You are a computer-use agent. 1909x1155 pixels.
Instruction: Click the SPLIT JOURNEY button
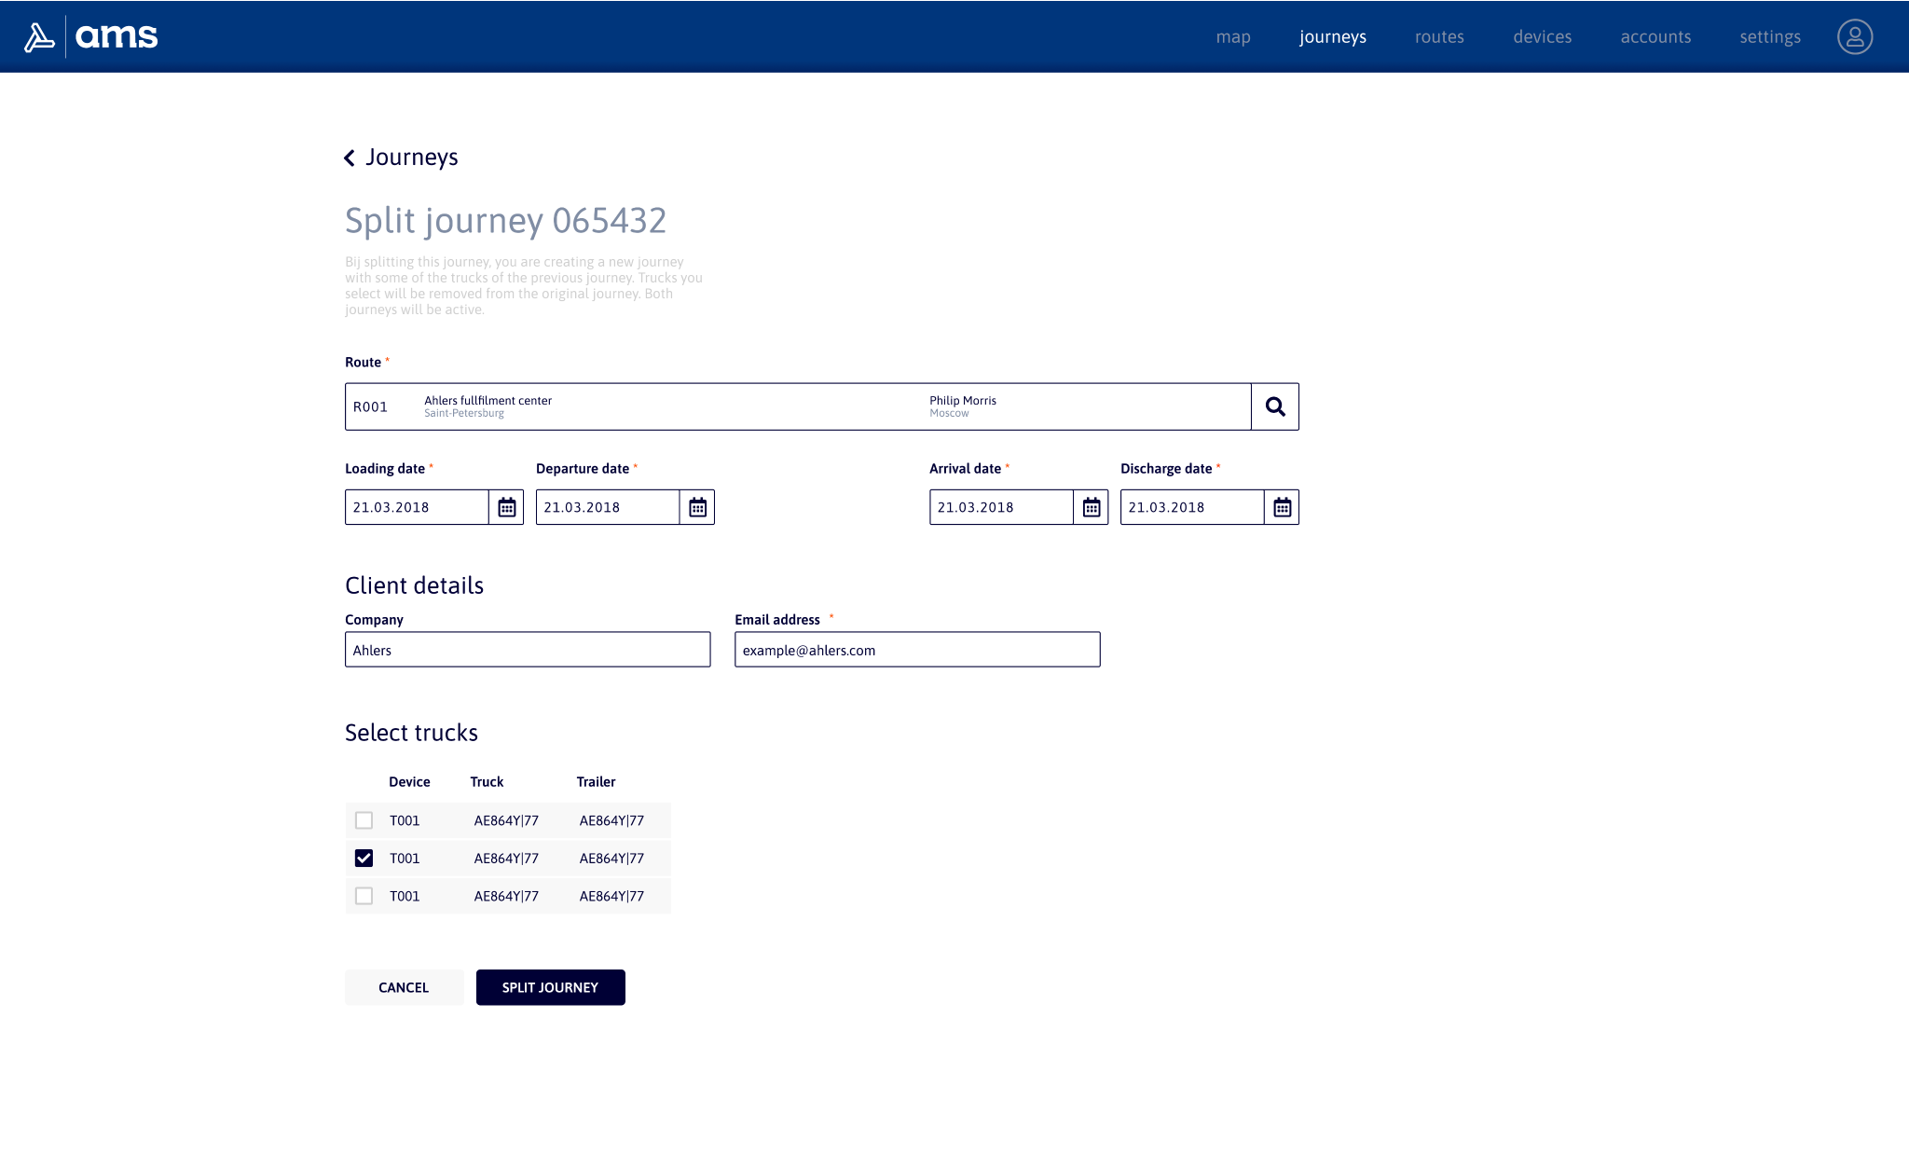pyautogui.click(x=550, y=987)
